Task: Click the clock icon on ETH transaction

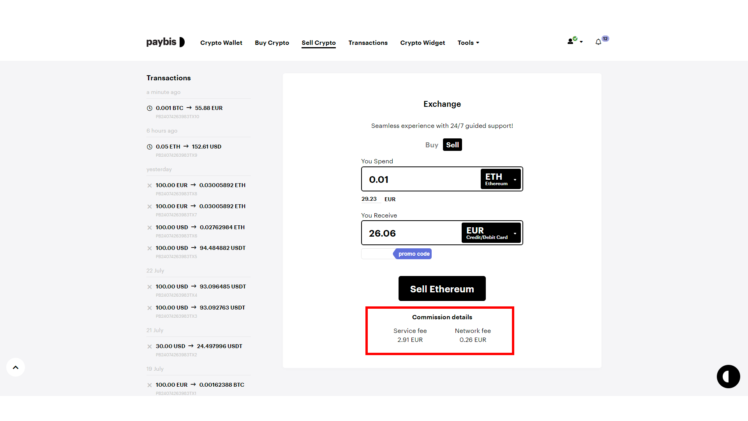Action: (150, 146)
